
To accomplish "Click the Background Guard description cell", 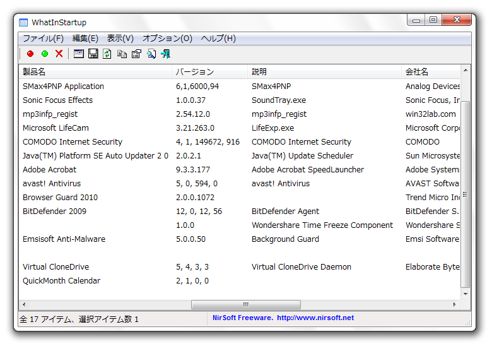I will 285,239.
